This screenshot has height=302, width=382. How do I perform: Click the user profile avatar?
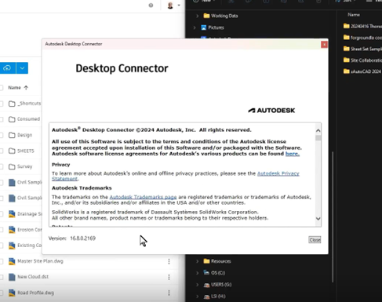click(x=170, y=5)
